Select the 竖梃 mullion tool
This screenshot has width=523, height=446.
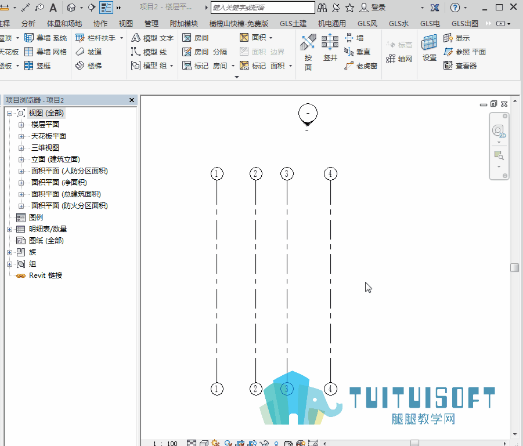pyautogui.click(x=38, y=66)
